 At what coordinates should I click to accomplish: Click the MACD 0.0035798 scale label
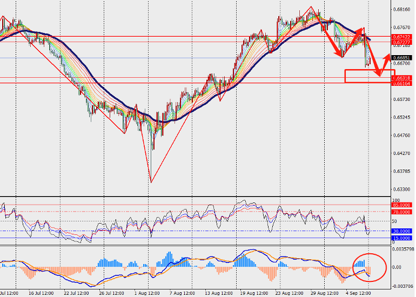point(403,249)
